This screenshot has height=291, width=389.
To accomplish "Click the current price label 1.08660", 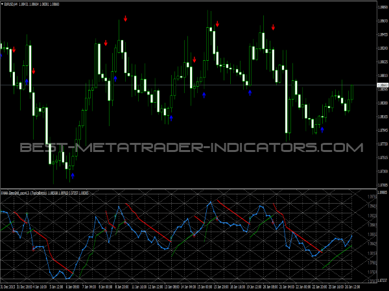I will click(383, 85).
